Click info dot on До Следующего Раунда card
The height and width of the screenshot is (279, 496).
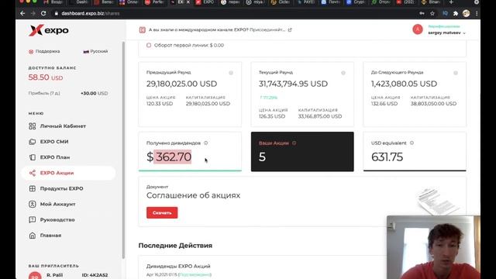[456, 73]
